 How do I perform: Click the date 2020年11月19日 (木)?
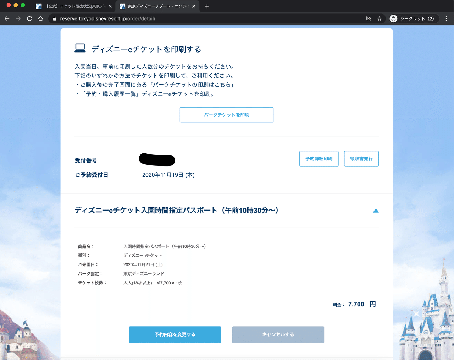pyautogui.click(x=168, y=175)
